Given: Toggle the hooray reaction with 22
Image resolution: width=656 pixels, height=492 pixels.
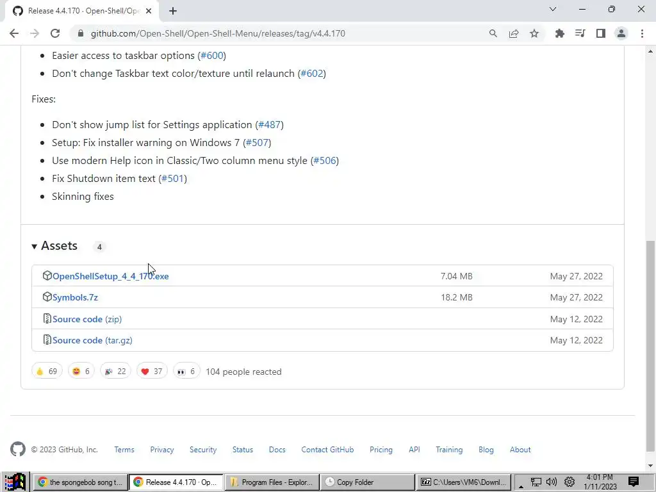Looking at the screenshot, I should click(x=115, y=371).
